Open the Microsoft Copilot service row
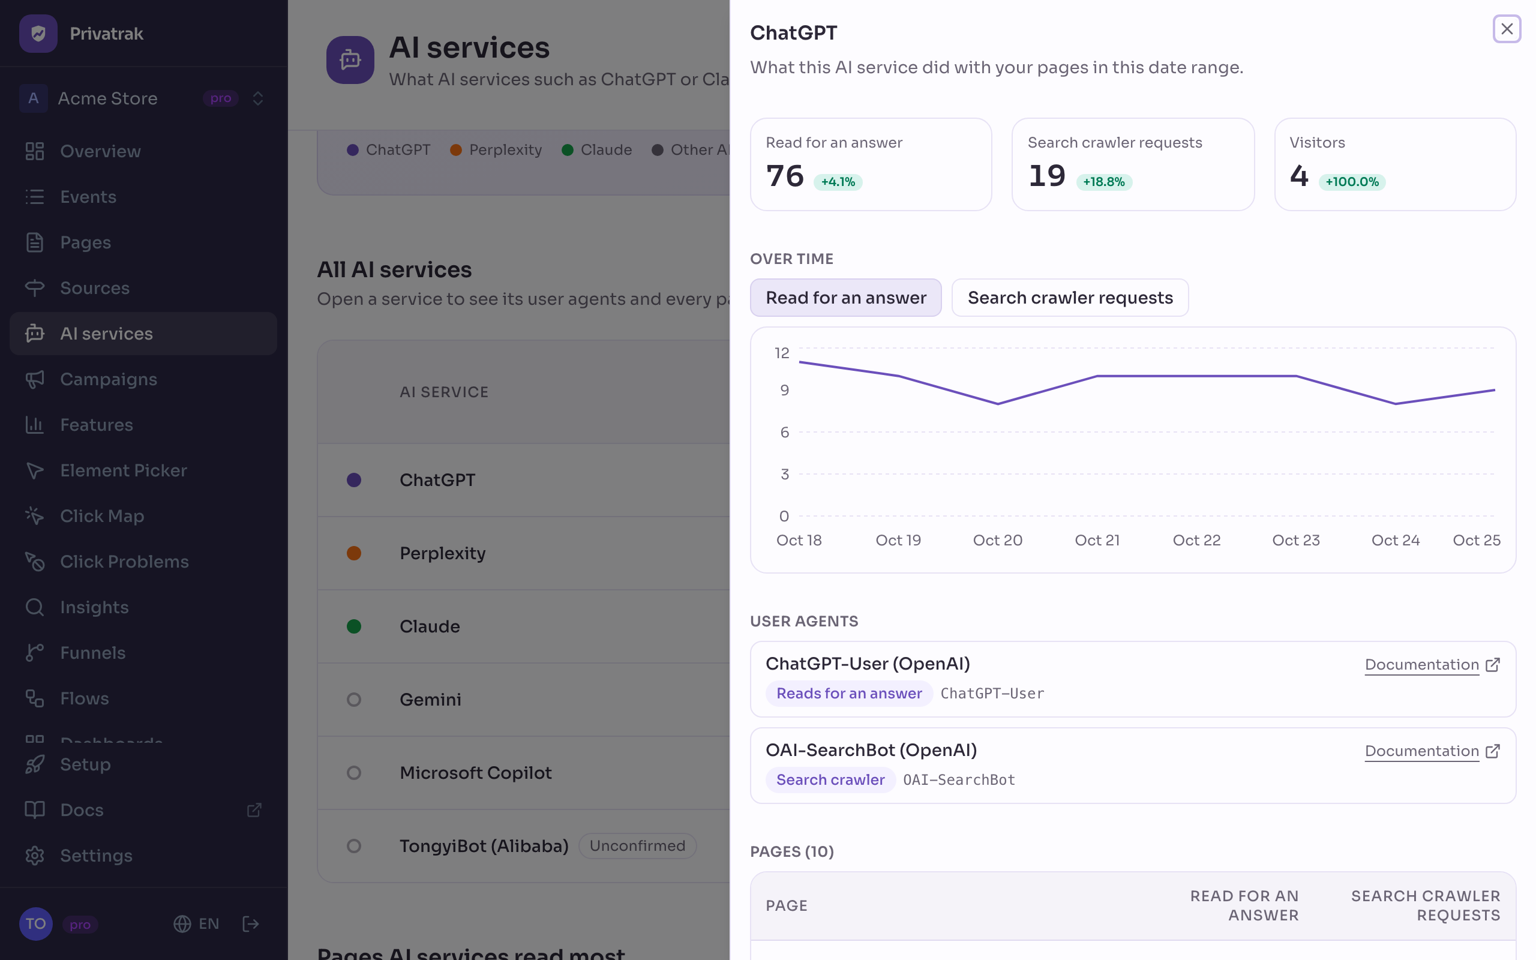Image resolution: width=1536 pixels, height=960 pixels. coord(524,773)
